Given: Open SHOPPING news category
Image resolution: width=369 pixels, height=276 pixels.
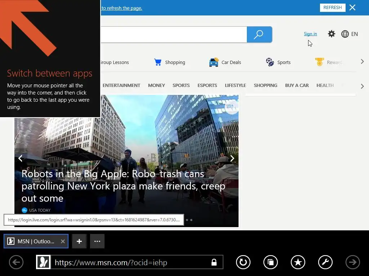Looking at the screenshot, I should [x=266, y=86].
